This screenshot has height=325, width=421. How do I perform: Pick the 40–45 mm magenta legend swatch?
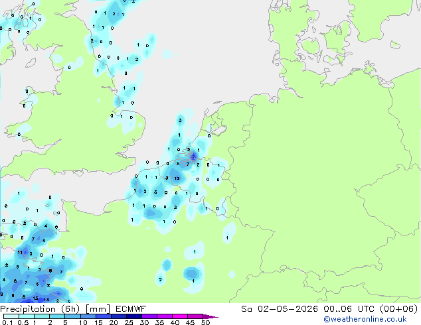(180, 316)
